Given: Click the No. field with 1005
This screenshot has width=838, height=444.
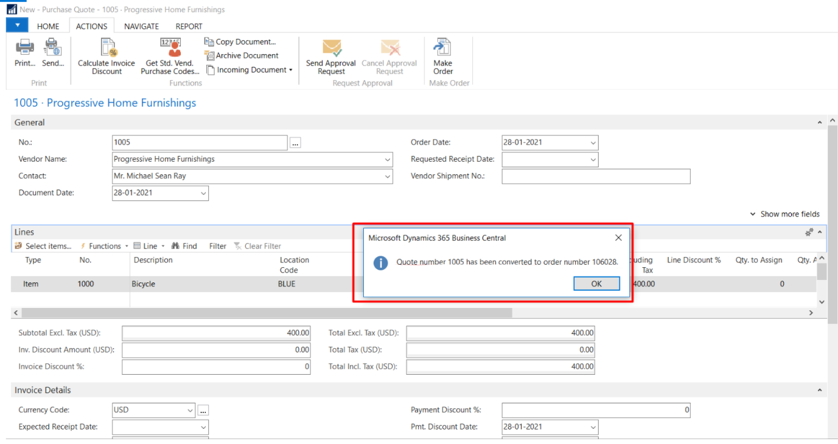Looking at the screenshot, I should [x=200, y=143].
